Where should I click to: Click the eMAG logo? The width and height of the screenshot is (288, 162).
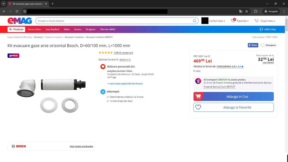pos(19,21)
